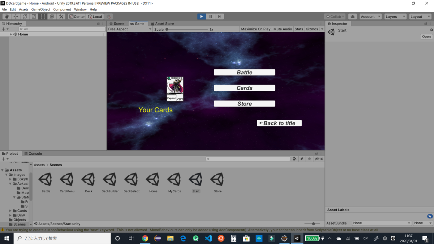Viewport: 434px width, 244px height.
Task: Toggle hidden packages count icon
Action: tap(319, 159)
